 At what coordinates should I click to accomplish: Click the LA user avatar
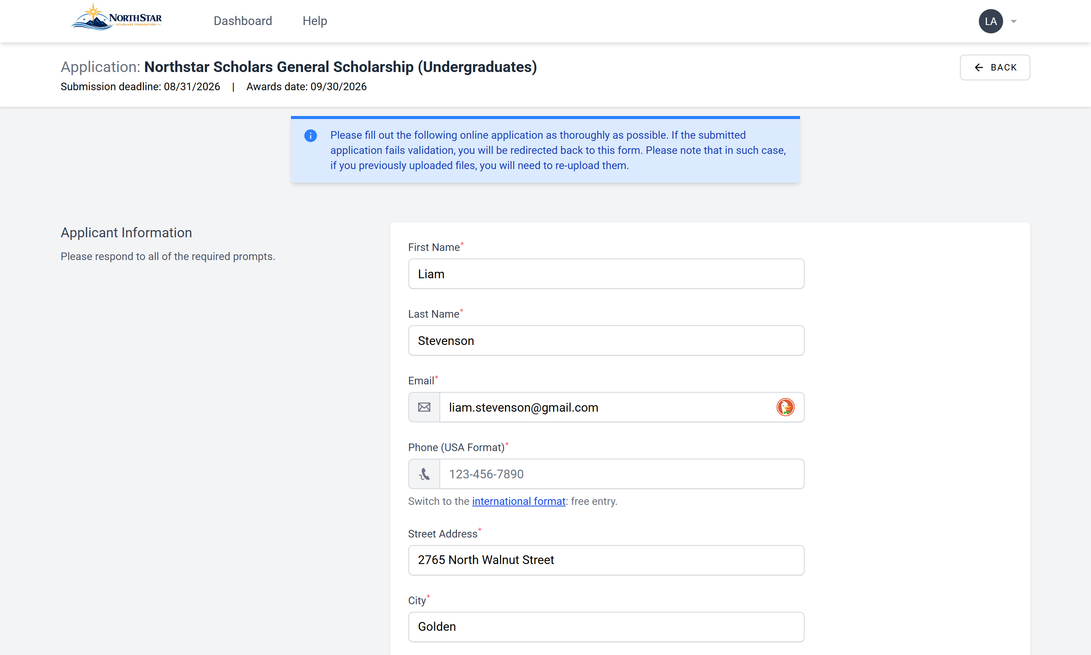[x=991, y=21]
